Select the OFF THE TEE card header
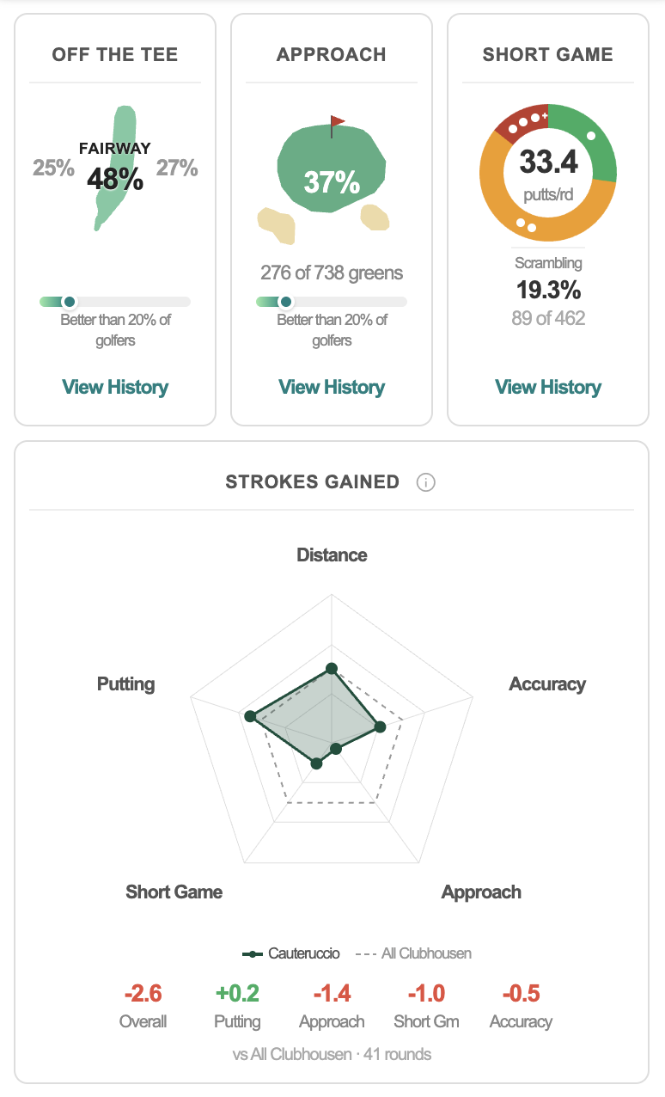Screen dimensions: 665x1097 114,54
